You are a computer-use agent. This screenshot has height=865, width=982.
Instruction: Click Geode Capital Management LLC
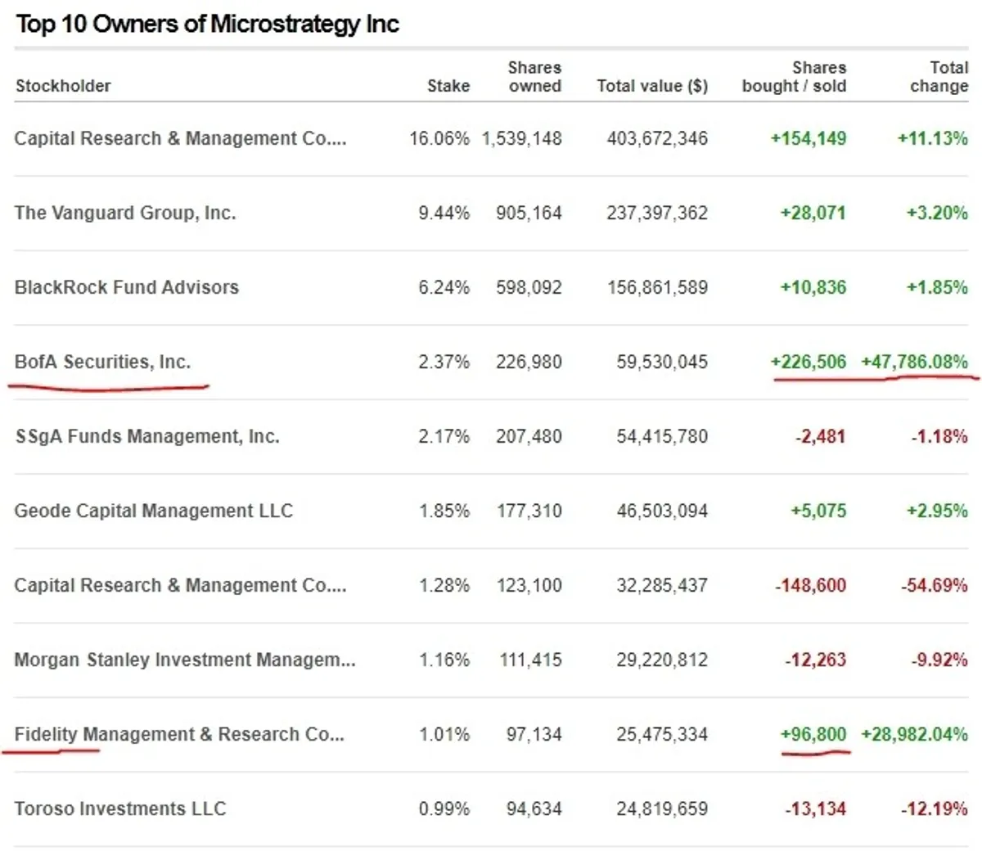(154, 511)
